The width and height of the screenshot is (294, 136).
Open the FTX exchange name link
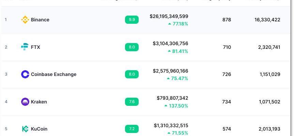point(35,47)
